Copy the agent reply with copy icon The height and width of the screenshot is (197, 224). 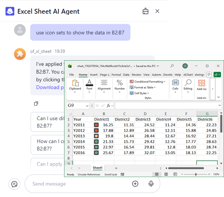pyautogui.click(x=36, y=103)
